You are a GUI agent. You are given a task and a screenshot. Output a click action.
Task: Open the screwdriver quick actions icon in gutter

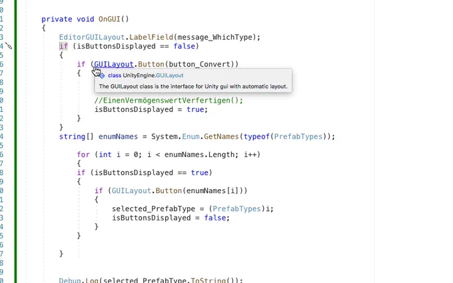[9, 46]
